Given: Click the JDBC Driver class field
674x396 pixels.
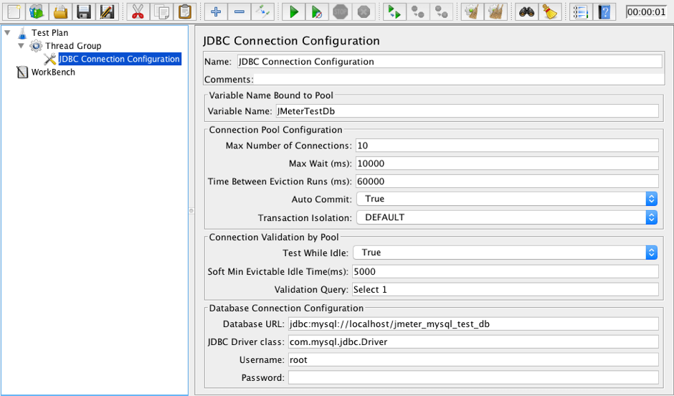Looking at the screenshot, I should 473,341.
